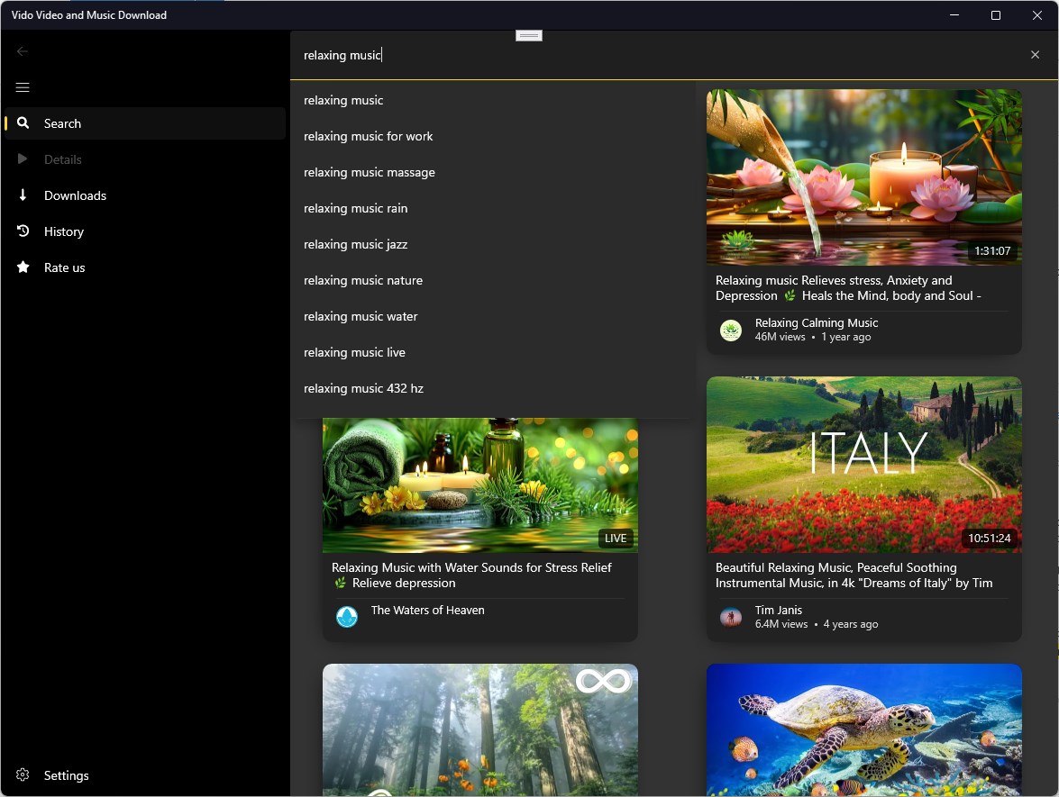Click the back arrow at the top left

23,51
